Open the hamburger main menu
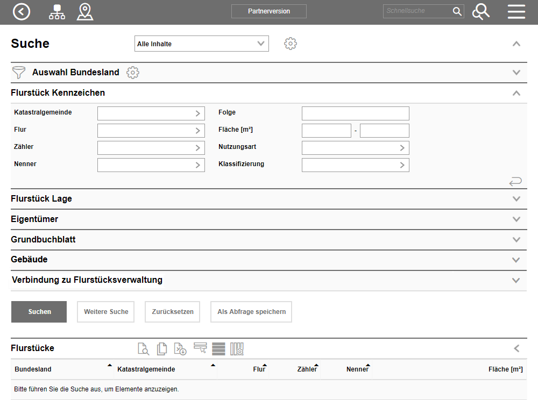The height and width of the screenshot is (400, 538). (x=516, y=12)
